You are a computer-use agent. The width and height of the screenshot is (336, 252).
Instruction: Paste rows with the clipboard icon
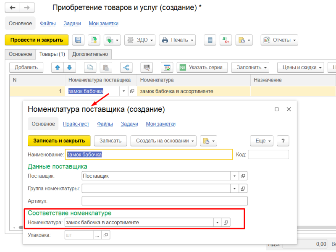(106, 68)
